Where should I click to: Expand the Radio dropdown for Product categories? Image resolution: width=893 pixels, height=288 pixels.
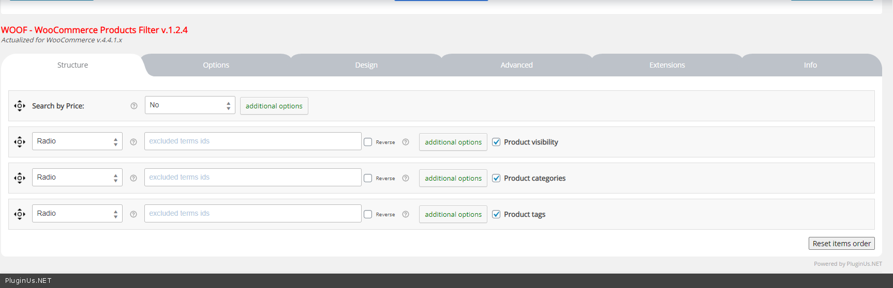[x=77, y=178]
